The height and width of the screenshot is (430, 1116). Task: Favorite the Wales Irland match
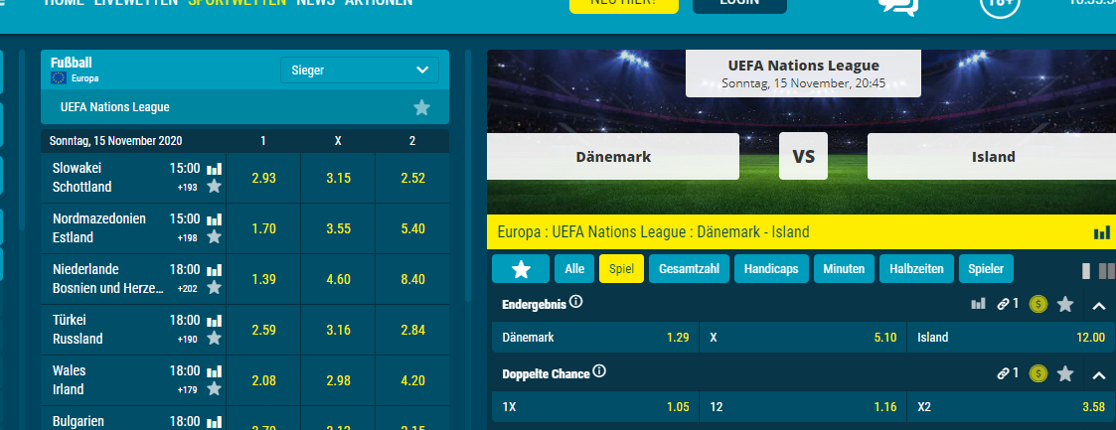click(x=215, y=388)
